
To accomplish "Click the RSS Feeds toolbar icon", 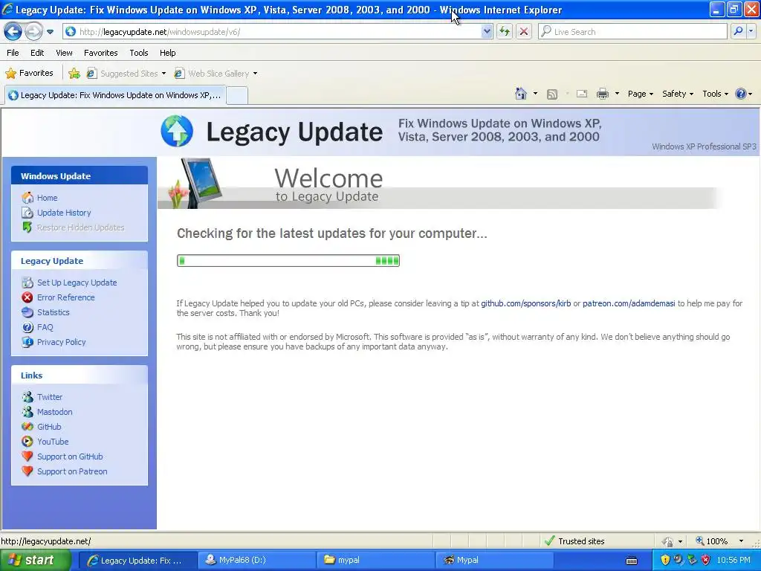I will tap(552, 94).
